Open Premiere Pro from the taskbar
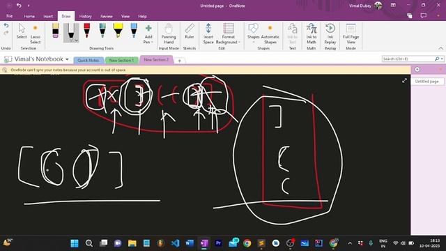446x251 pixels. click(218, 243)
